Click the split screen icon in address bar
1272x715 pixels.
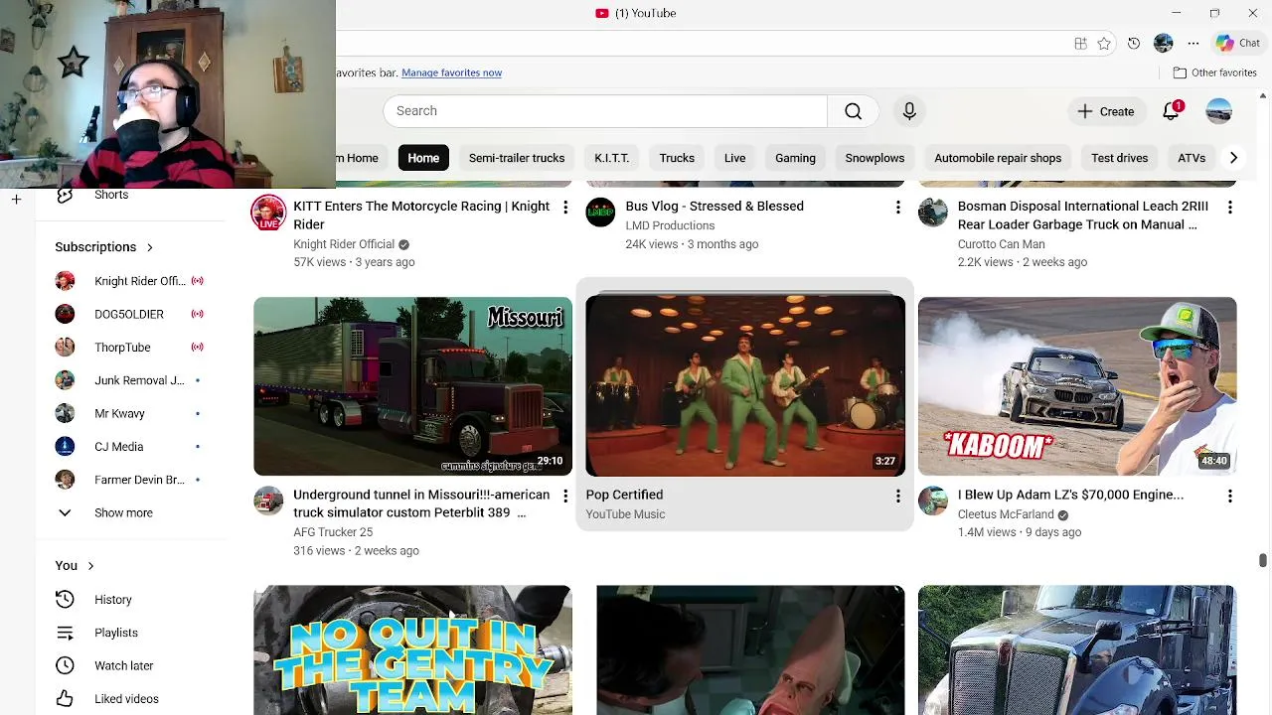pos(1080,44)
